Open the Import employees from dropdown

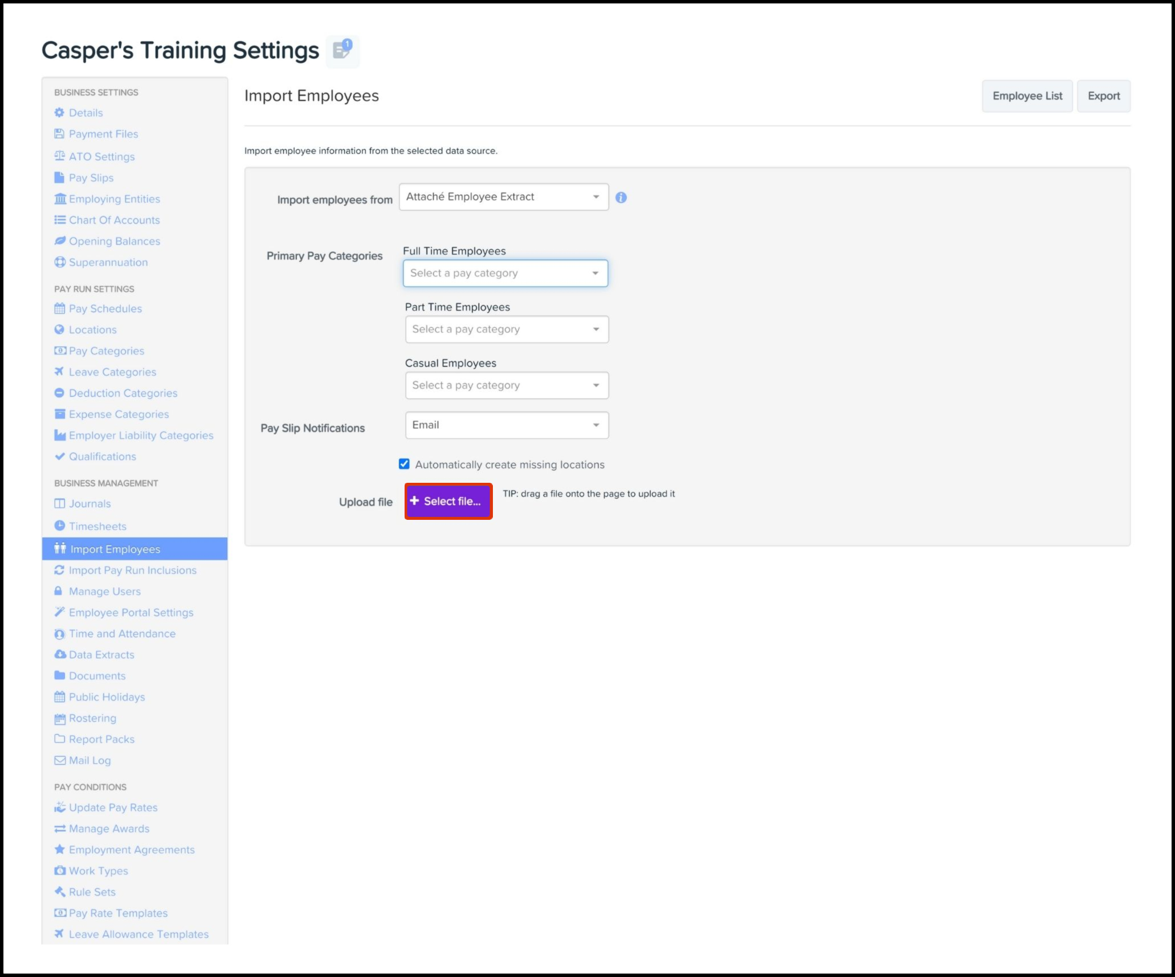point(504,197)
